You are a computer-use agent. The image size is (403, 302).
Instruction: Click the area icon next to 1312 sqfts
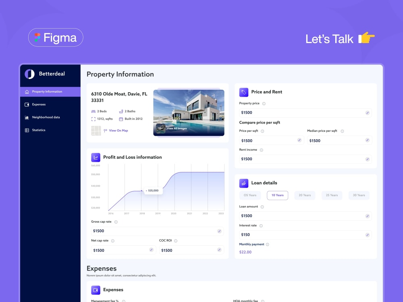(x=93, y=119)
